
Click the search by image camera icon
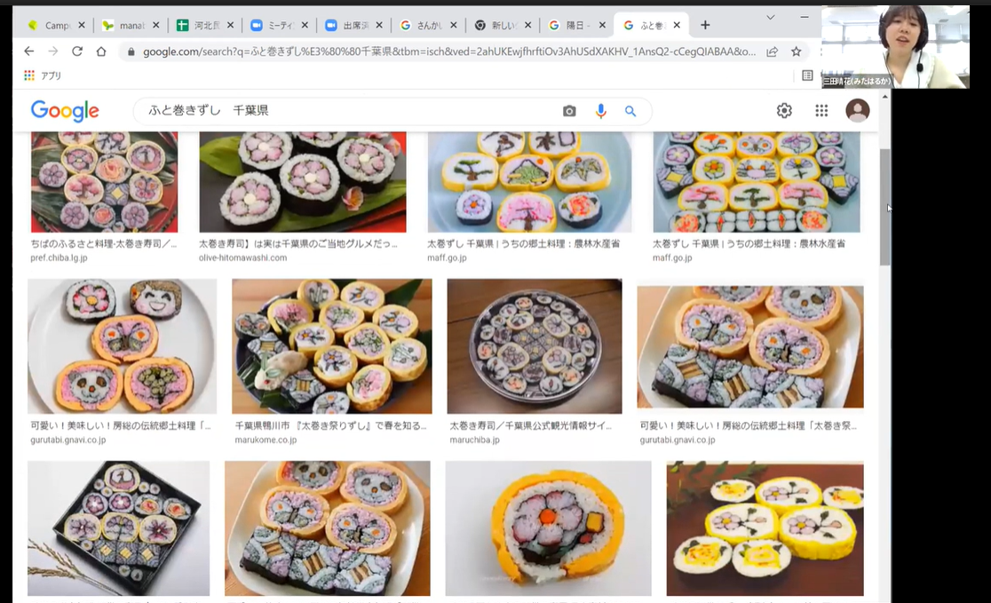click(x=569, y=111)
